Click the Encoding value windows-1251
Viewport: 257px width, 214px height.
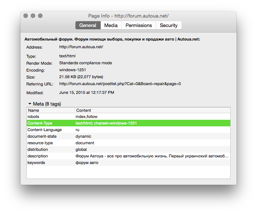tap(72, 70)
